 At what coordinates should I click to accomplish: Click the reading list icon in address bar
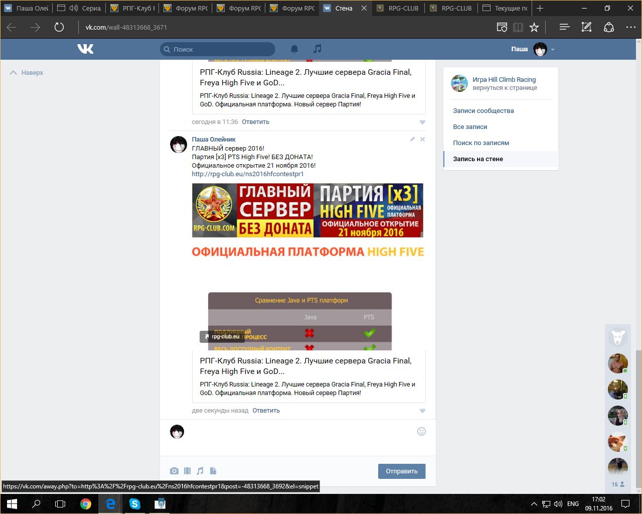502,27
